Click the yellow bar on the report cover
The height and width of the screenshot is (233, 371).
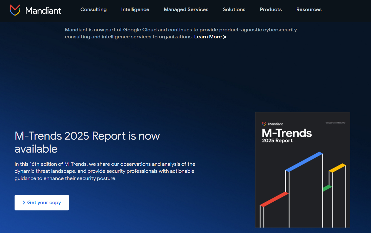pos(337,168)
